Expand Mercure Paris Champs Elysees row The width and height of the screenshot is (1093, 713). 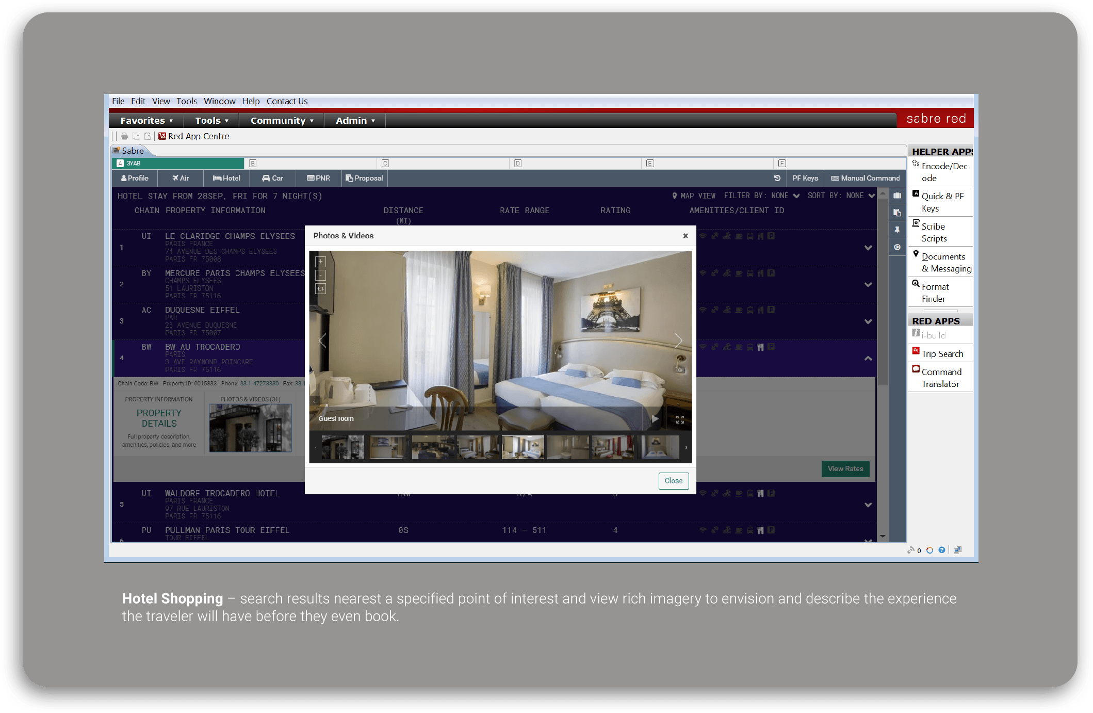pyautogui.click(x=868, y=285)
